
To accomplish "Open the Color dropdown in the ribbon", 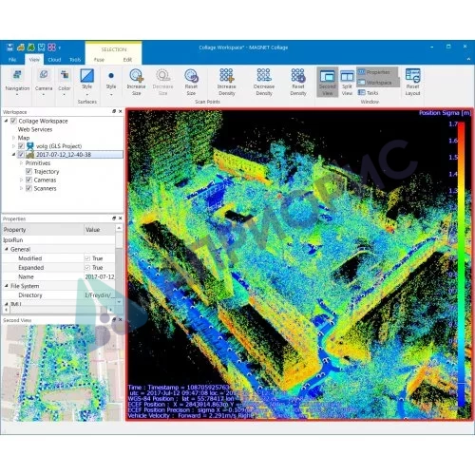I will coord(65,83).
